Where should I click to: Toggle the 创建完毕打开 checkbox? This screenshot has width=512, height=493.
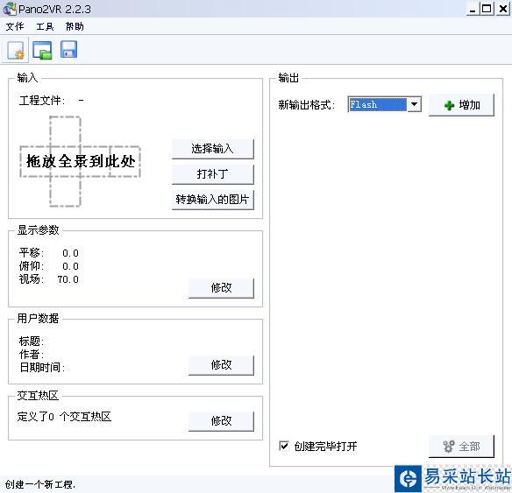coord(284,446)
